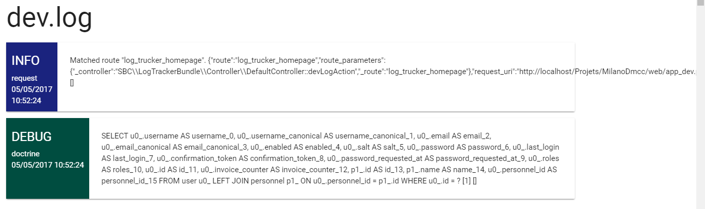Click the SELECT line of the SQL query

click(x=296, y=136)
